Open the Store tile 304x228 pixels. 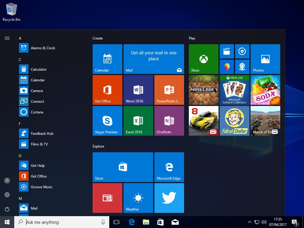[x=123, y=167]
